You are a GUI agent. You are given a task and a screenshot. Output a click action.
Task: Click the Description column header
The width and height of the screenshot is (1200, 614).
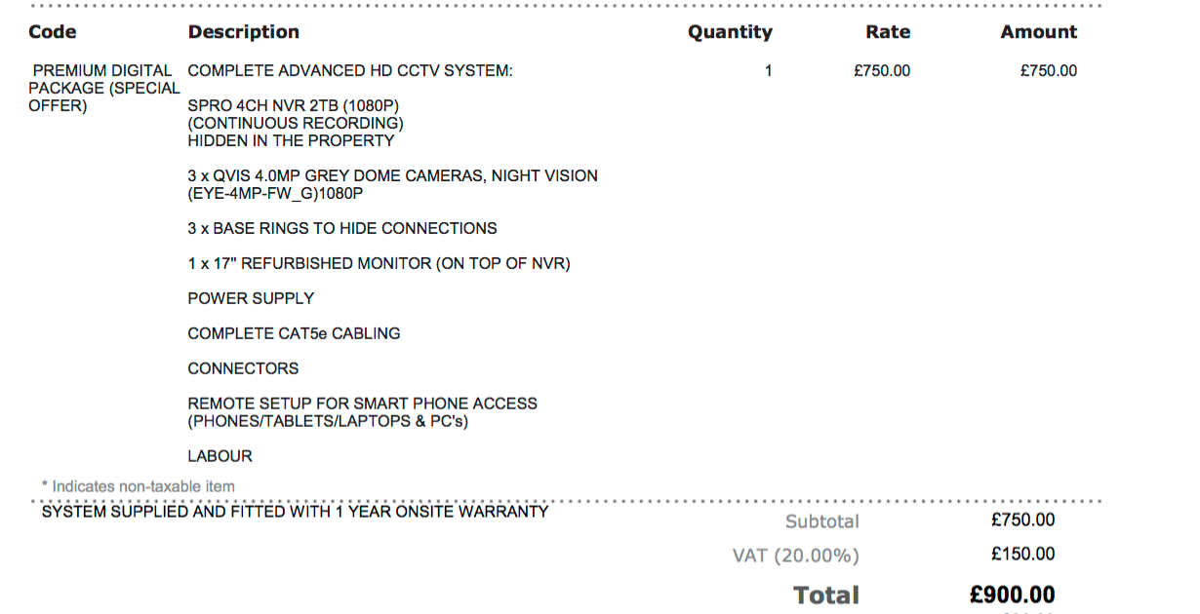click(243, 32)
